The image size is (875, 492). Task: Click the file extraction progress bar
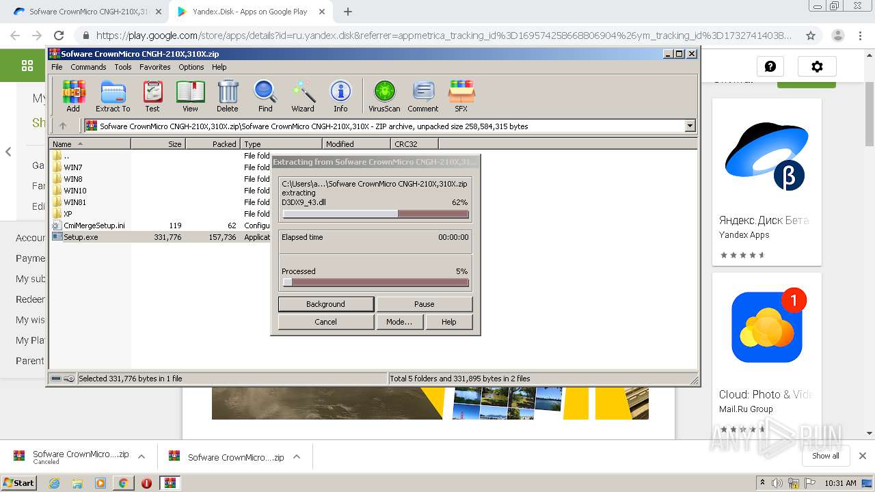pyautogui.click(x=376, y=214)
